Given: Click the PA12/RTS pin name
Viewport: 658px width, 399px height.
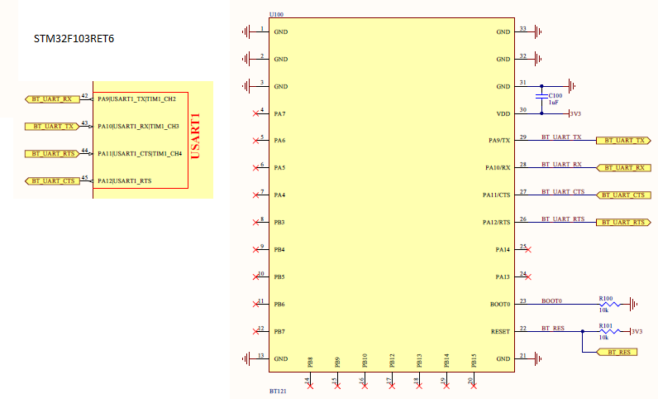Looking at the screenshot, I should (497, 223).
